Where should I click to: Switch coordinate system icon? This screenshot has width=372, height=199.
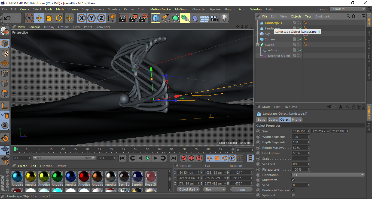111,18
